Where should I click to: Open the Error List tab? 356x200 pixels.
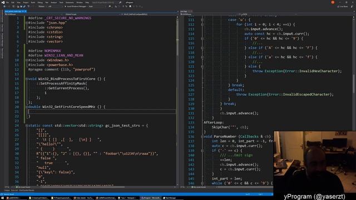pos(14,190)
